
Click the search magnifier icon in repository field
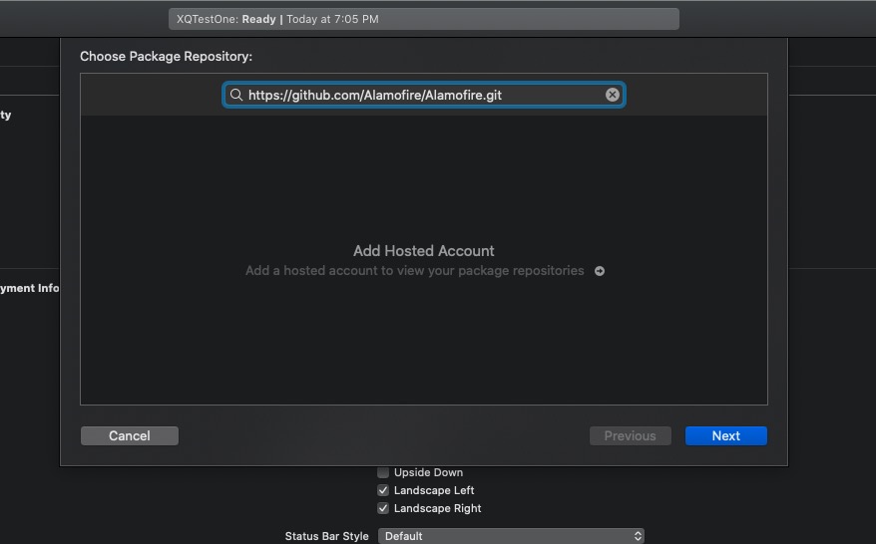tap(236, 95)
